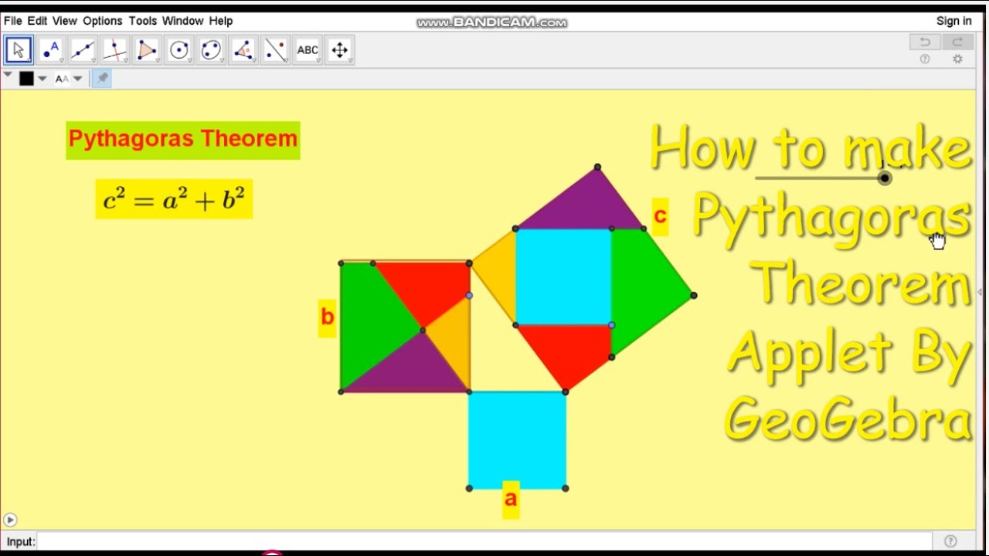The width and height of the screenshot is (989, 556).
Task: Select the ABC Text tool
Action: (308, 50)
